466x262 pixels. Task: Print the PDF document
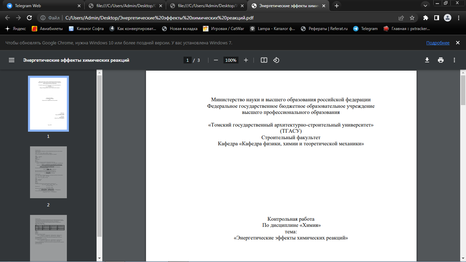441,60
